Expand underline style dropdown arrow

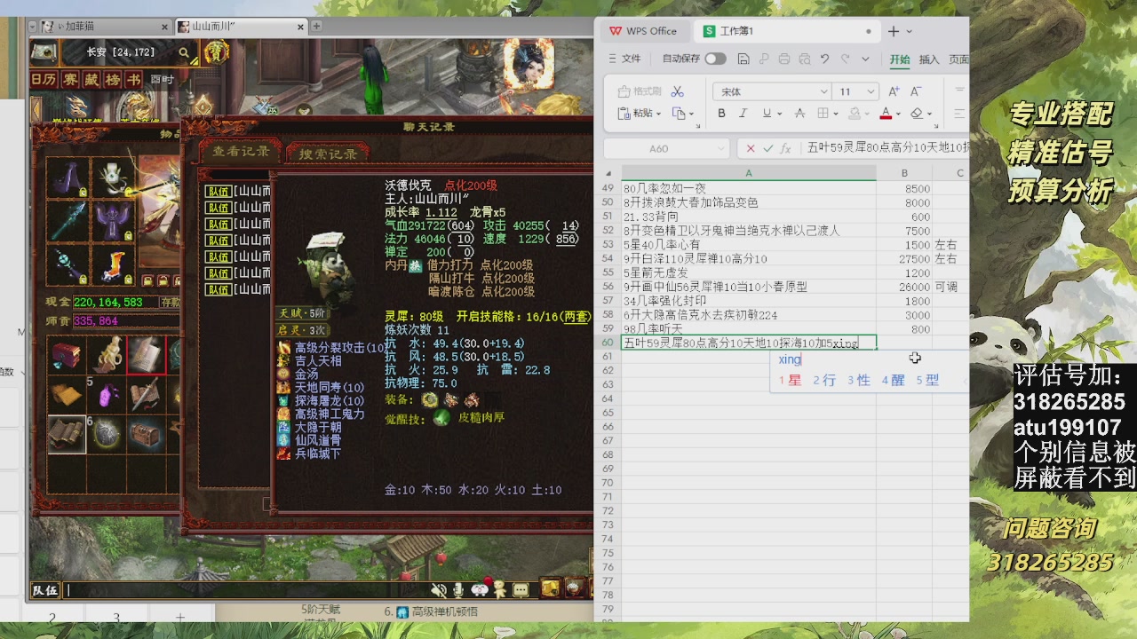(x=780, y=114)
